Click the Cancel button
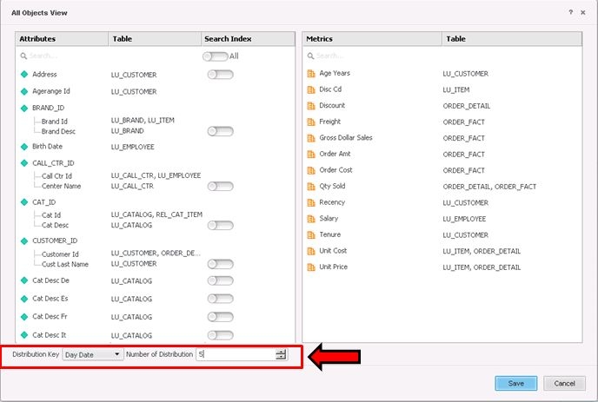Image resolution: width=598 pixels, height=402 pixels. tap(564, 383)
